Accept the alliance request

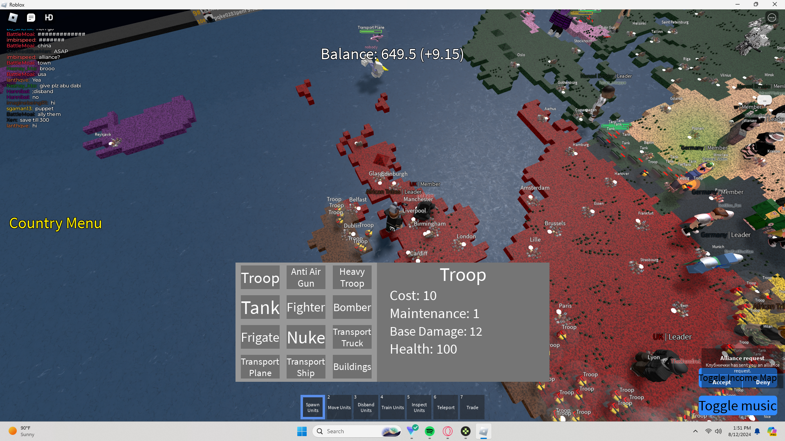tap(721, 383)
